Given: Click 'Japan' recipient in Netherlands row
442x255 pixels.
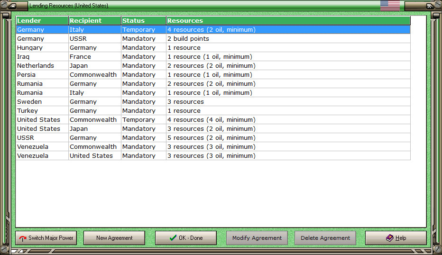Looking at the screenshot, I should click(95, 66).
